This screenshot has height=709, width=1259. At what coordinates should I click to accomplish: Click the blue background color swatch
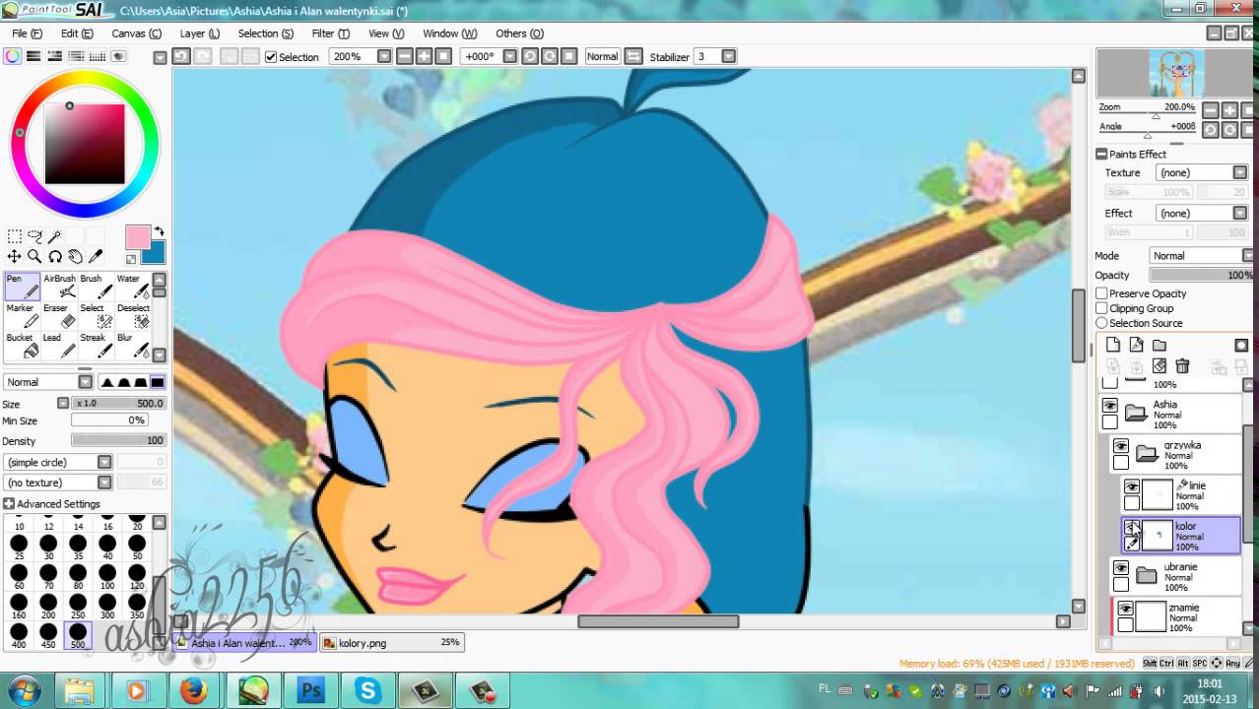pos(156,253)
